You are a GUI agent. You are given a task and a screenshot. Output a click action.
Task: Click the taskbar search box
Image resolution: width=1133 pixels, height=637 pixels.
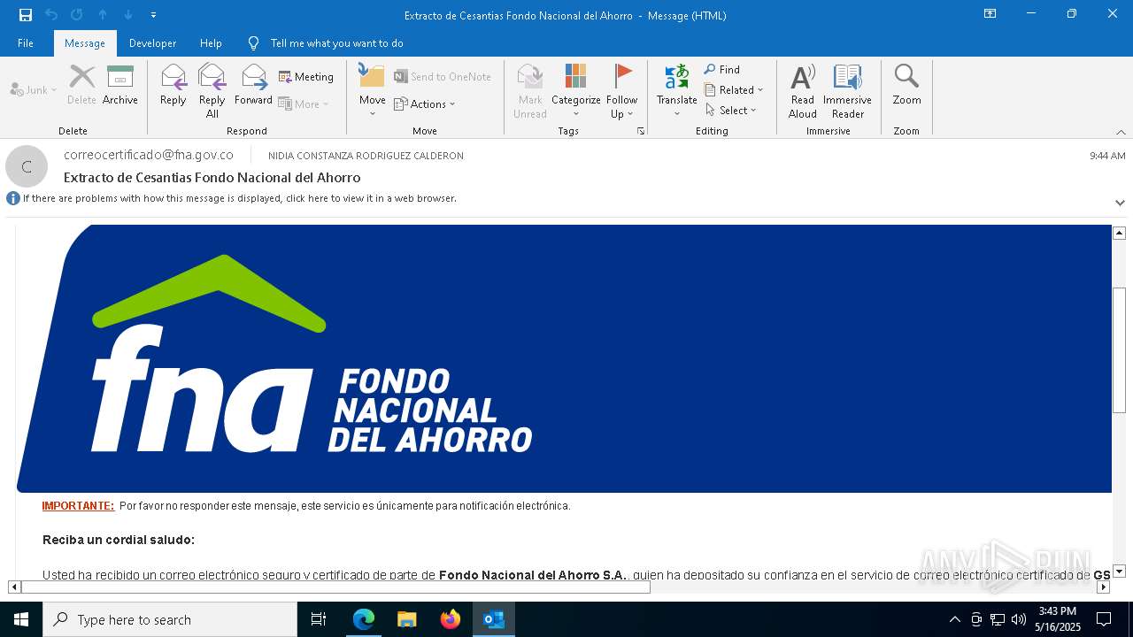[x=170, y=619]
